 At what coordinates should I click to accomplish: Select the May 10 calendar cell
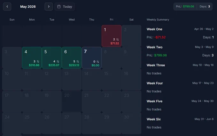(12, 79)
